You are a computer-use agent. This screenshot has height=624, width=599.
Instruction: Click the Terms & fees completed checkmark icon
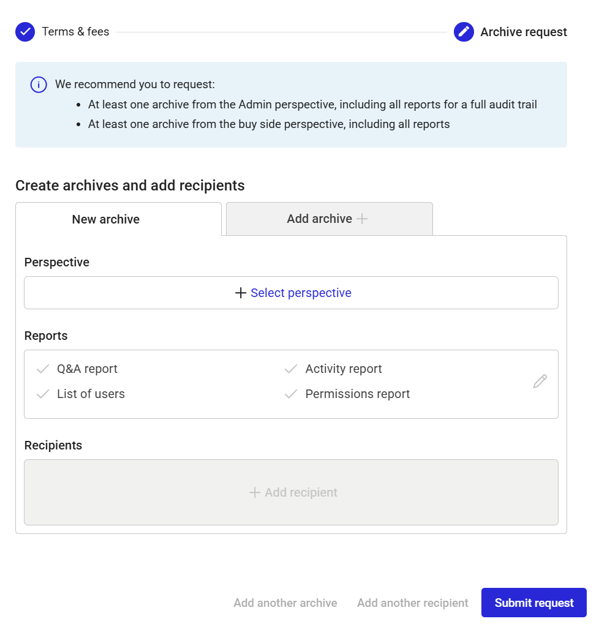25,32
